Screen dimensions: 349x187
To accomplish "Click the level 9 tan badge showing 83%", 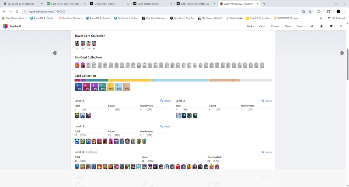I will [x=126, y=87].
